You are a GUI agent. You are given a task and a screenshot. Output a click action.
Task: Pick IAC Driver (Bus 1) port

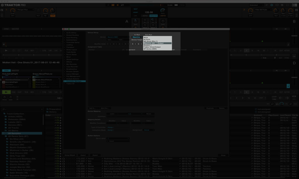157,41
